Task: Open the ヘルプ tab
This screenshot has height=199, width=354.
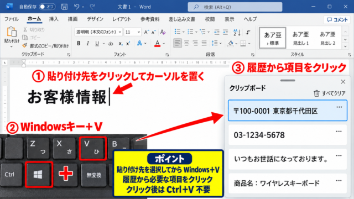Action: coord(250,19)
